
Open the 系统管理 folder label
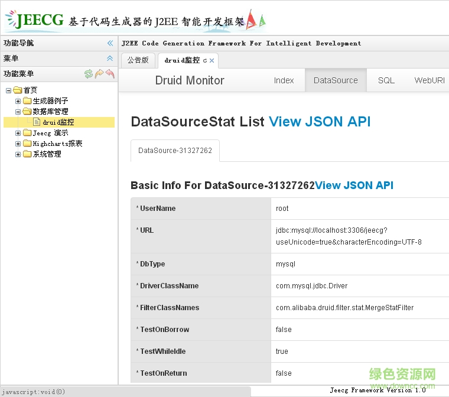[47, 154]
